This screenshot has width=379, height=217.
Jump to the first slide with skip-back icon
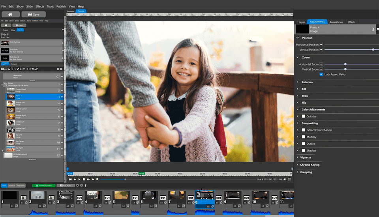(70, 180)
